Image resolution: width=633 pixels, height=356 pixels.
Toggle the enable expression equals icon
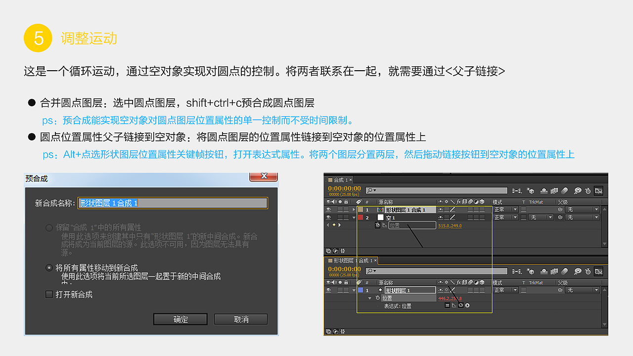pyautogui.click(x=447, y=305)
